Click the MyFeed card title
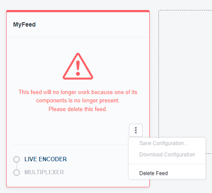Screen dimensions: 212x193 (24, 24)
